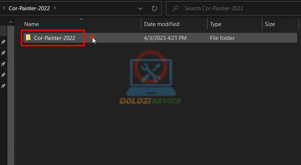Expand the chevron after Cor-Painter-2022 breadcrumb
Viewport: 301px width, 165px height.
pos(55,8)
